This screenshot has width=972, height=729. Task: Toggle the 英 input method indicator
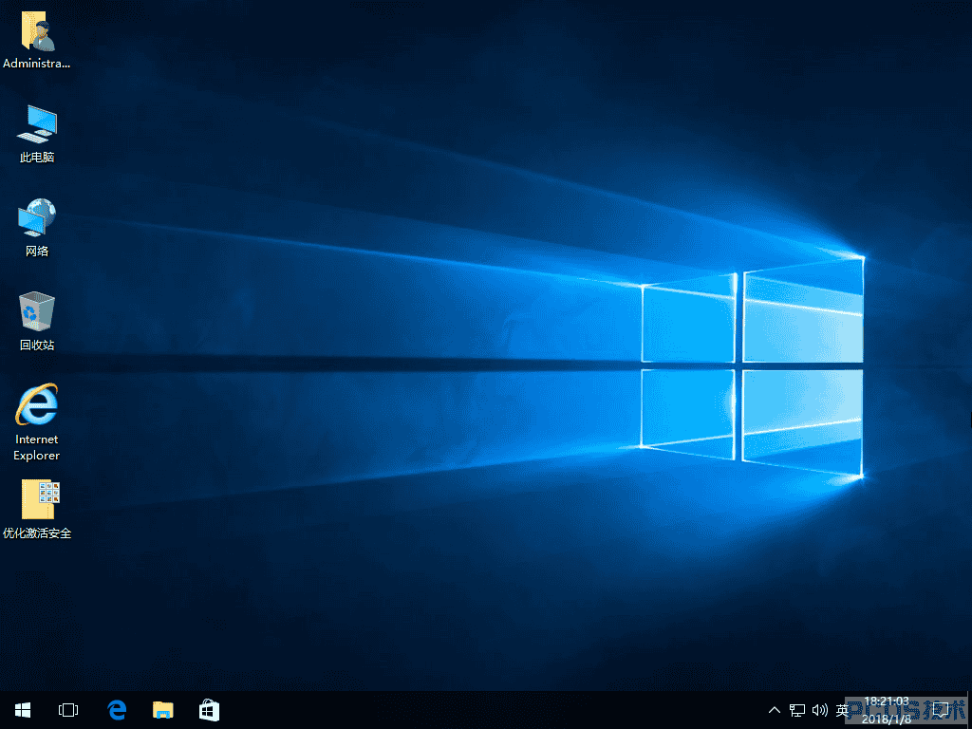click(842, 710)
